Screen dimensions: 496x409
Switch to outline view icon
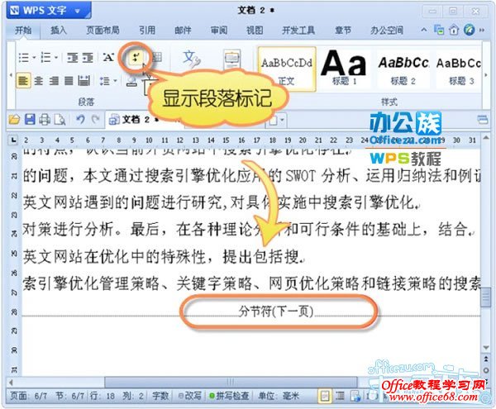(x=340, y=396)
